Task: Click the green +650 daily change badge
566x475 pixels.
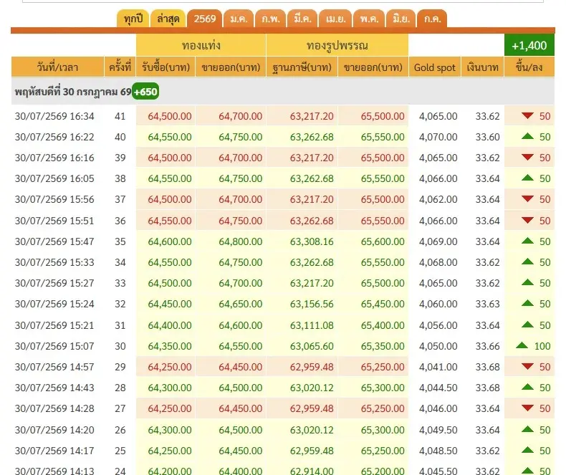Action: [x=145, y=92]
